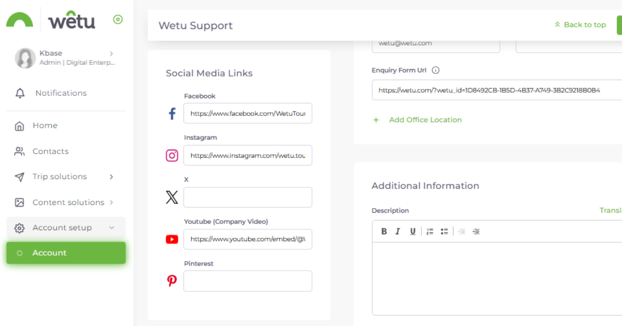Click the Additional Information heading
Screen dimensions: 622x326
[426, 186]
